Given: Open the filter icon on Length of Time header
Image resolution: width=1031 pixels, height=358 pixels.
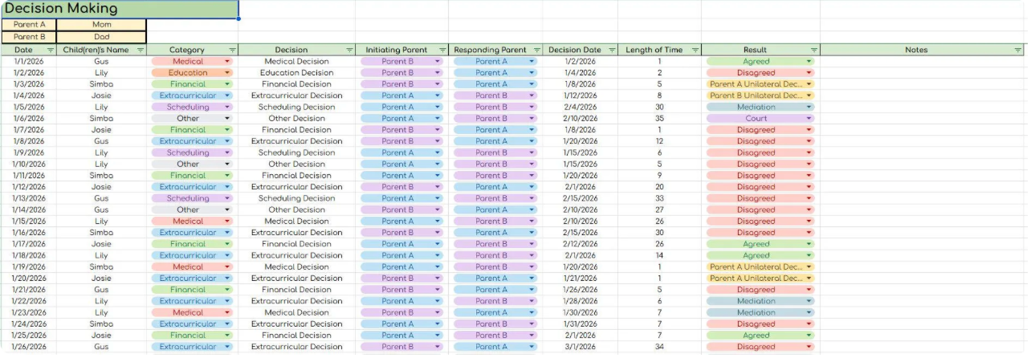Looking at the screenshot, I should [x=695, y=50].
